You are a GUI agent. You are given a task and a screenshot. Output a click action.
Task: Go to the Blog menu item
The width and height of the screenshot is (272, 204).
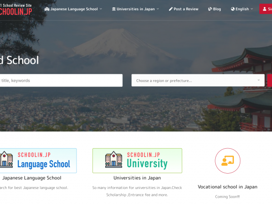pyautogui.click(x=217, y=9)
